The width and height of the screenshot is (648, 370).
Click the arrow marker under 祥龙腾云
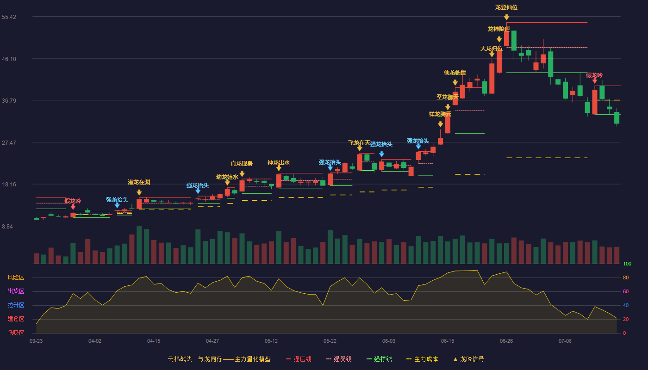click(440, 124)
